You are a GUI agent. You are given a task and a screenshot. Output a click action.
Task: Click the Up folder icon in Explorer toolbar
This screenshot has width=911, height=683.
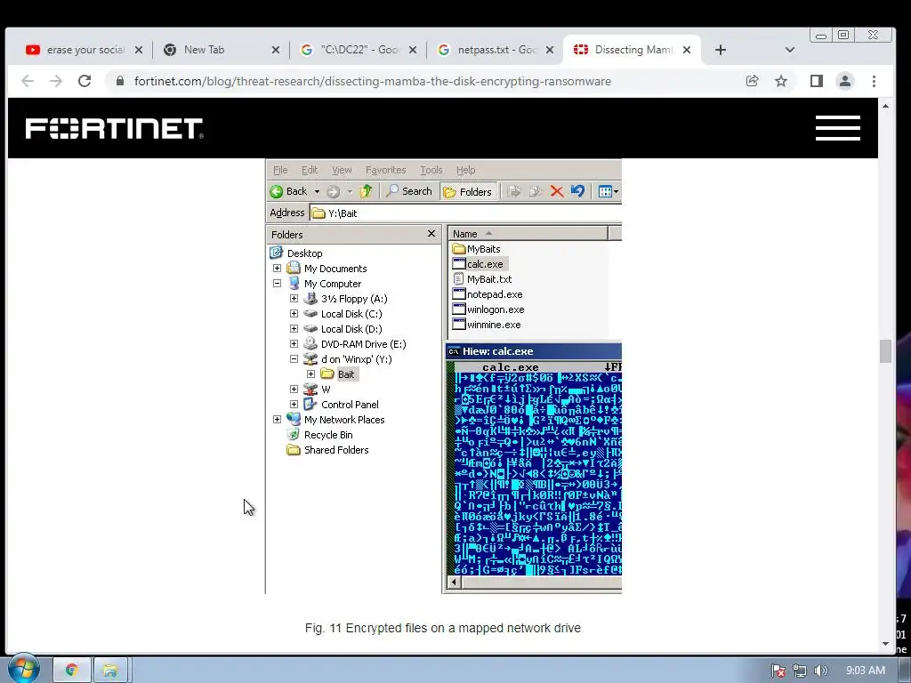[366, 191]
